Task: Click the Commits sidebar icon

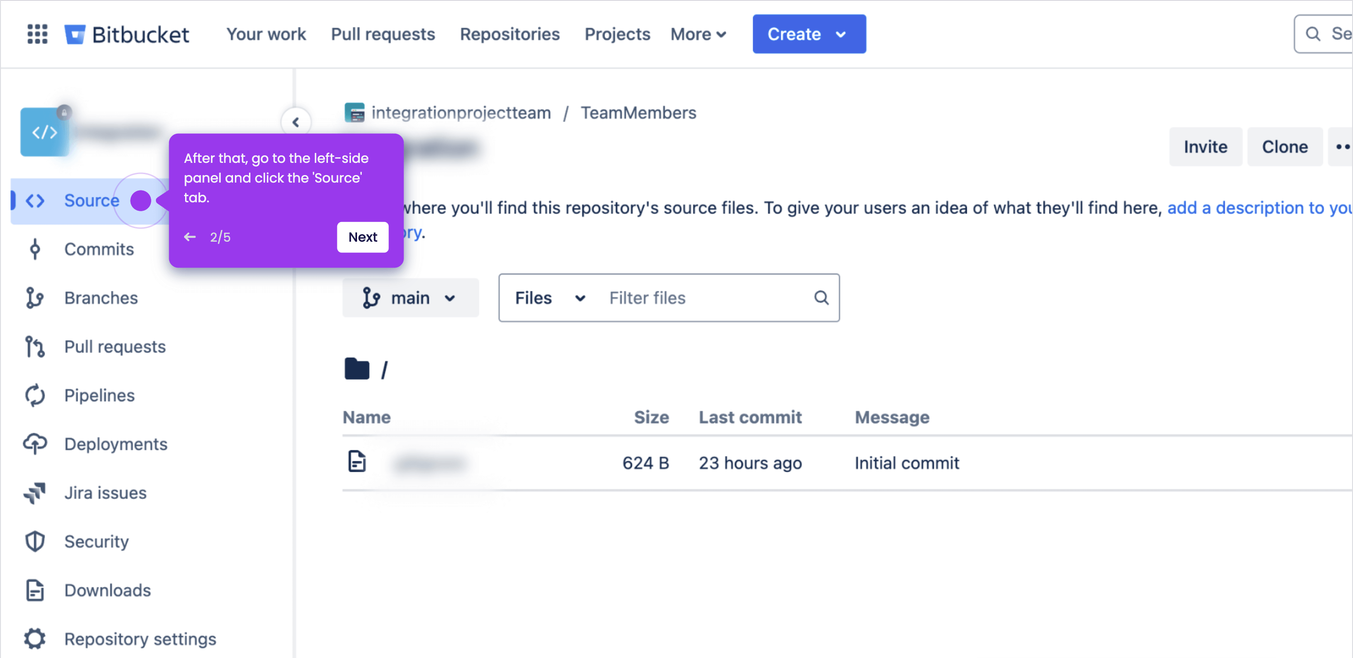Action: coord(35,249)
